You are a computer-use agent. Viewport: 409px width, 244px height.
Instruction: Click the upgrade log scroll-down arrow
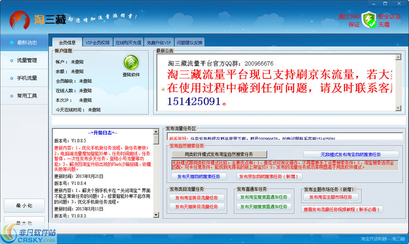(x=156, y=215)
